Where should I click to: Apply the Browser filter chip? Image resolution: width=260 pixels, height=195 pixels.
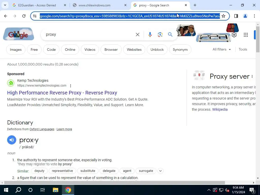point(111,50)
